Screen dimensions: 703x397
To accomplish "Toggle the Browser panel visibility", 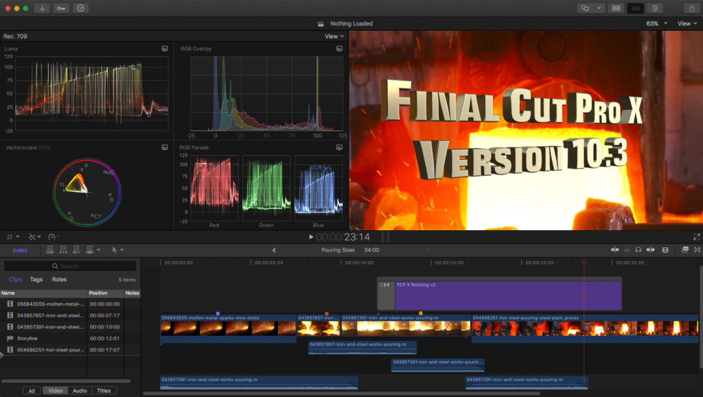I will point(616,8).
